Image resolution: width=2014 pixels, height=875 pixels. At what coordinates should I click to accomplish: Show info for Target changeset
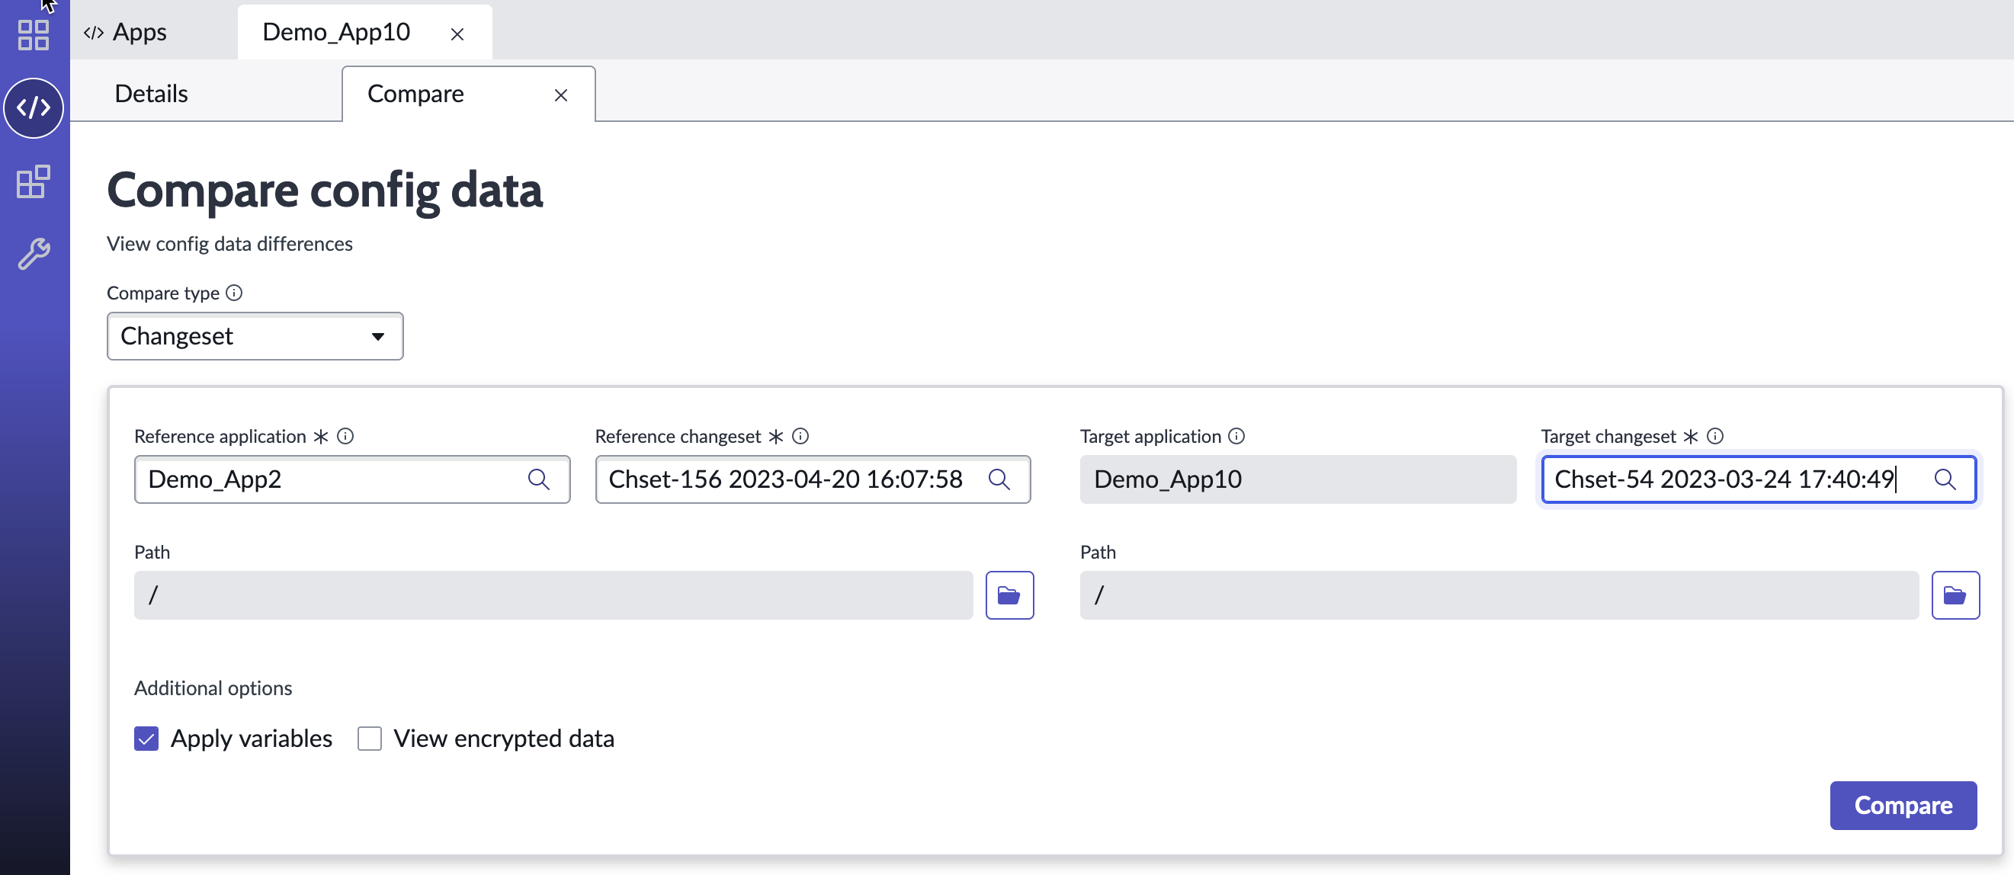(1715, 436)
